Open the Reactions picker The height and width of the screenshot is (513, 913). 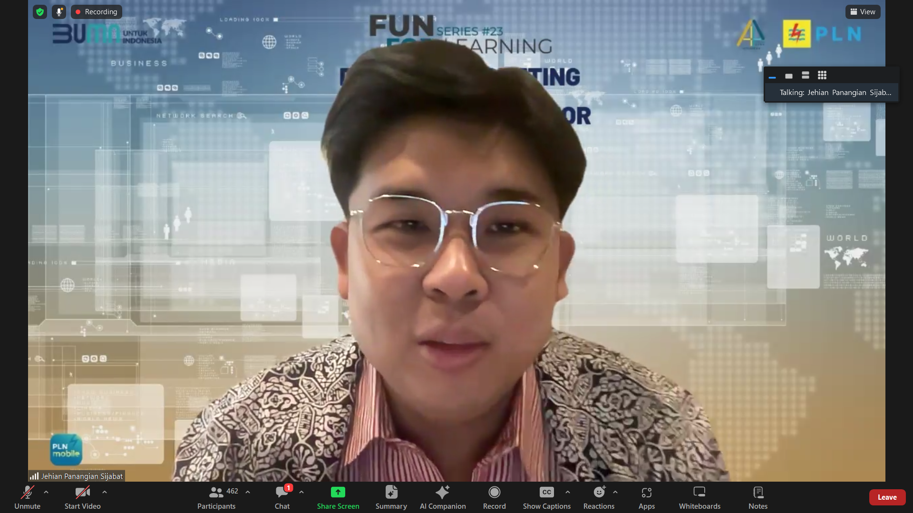599,497
